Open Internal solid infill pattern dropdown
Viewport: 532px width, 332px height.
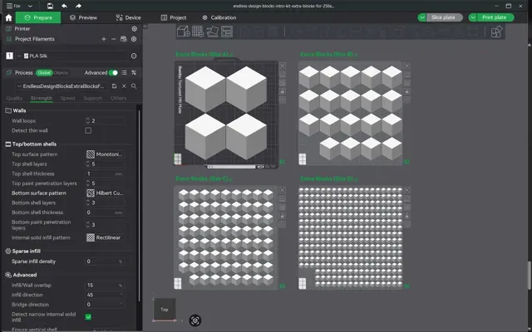[x=105, y=238]
